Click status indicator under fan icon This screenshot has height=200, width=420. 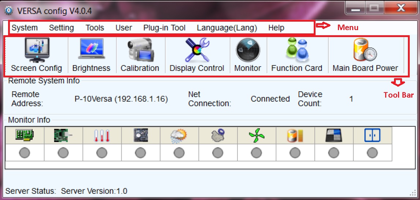256,153
